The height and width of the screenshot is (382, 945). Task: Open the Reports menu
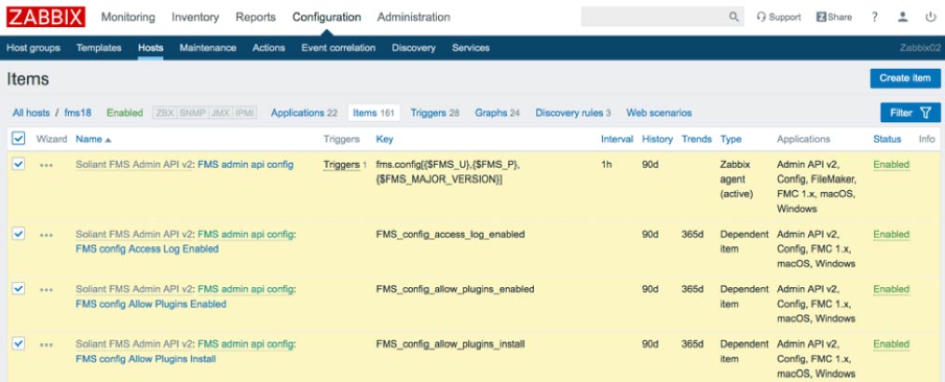pos(255,17)
